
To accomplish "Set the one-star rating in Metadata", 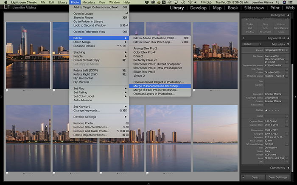I will pos(266,110).
